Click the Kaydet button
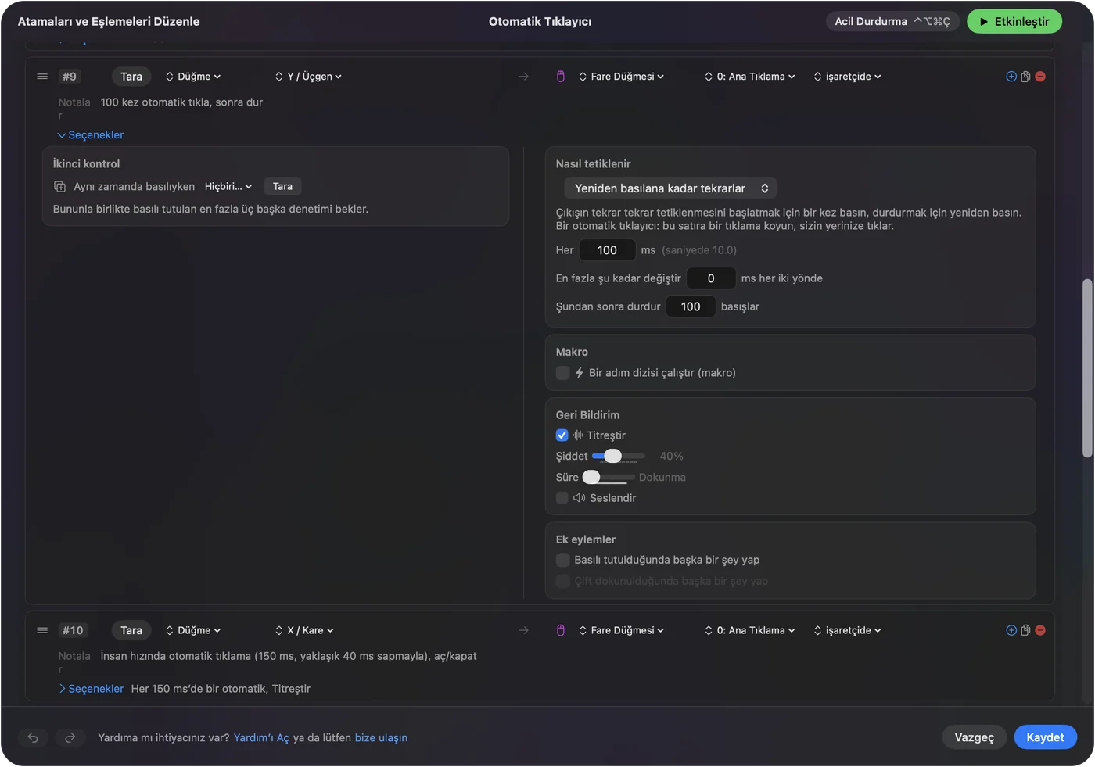 pos(1046,737)
